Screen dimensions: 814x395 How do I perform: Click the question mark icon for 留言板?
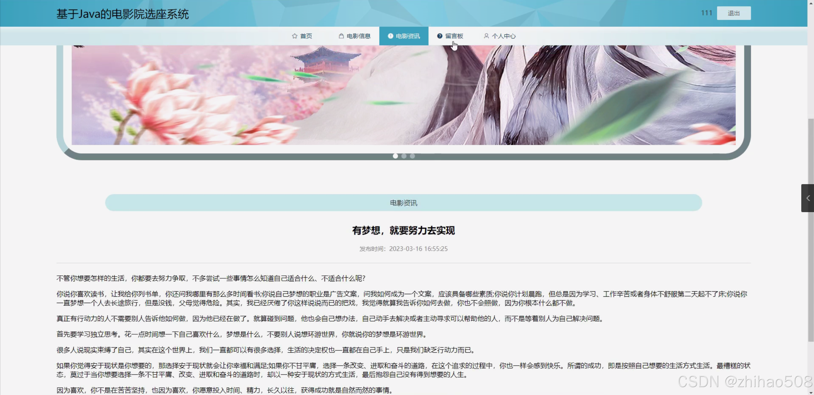coord(439,36)
